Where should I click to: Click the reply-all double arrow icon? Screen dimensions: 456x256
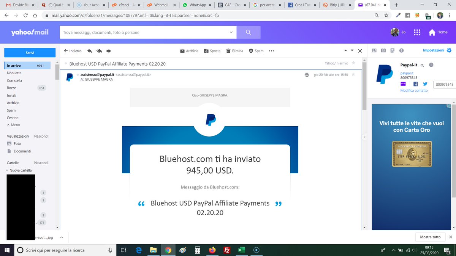pyautogui.click(x=99, y=51)
